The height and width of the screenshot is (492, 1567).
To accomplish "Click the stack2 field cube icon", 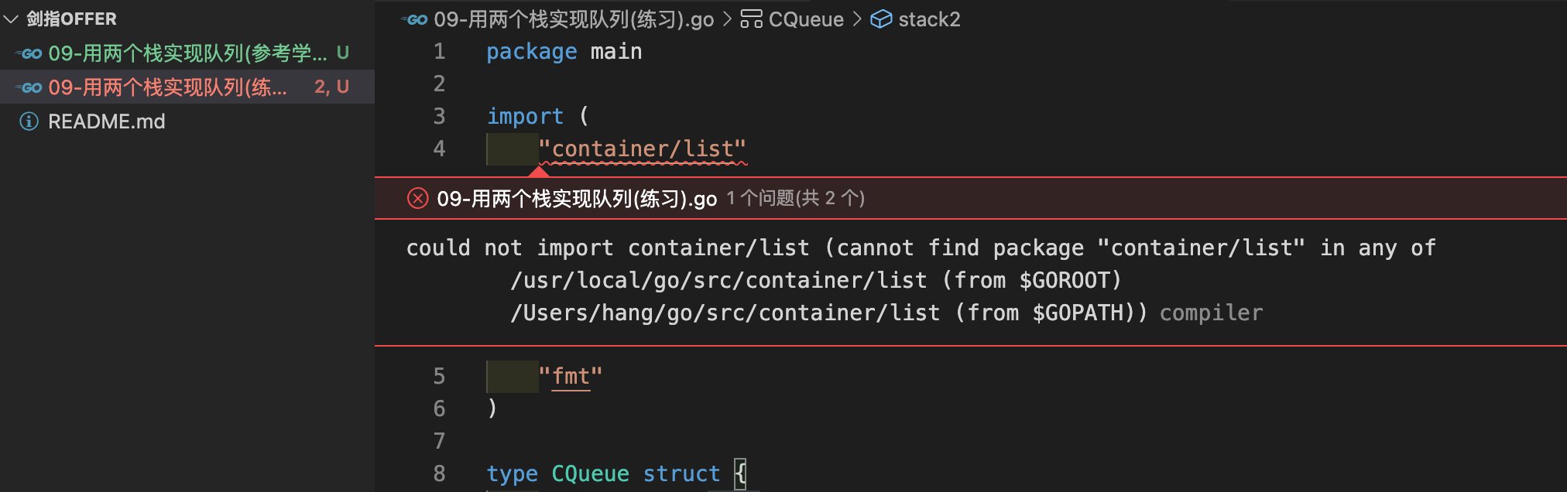I will pyautogui.click(x=881, y=19).
